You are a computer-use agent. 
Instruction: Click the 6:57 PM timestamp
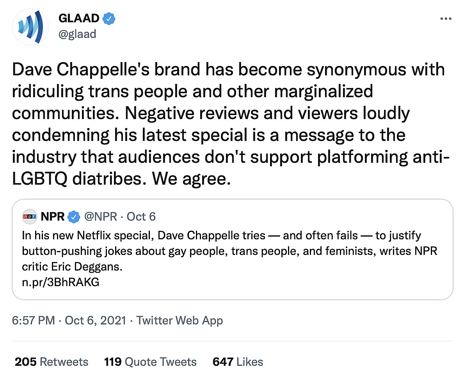[34, 320]
